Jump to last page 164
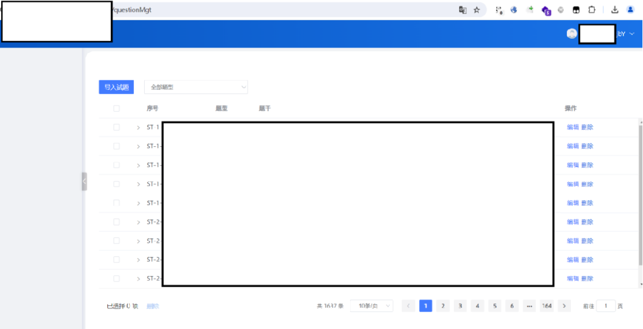Viewport: 643px width, 329px height. pyautogui.click(x=547, y=306)
